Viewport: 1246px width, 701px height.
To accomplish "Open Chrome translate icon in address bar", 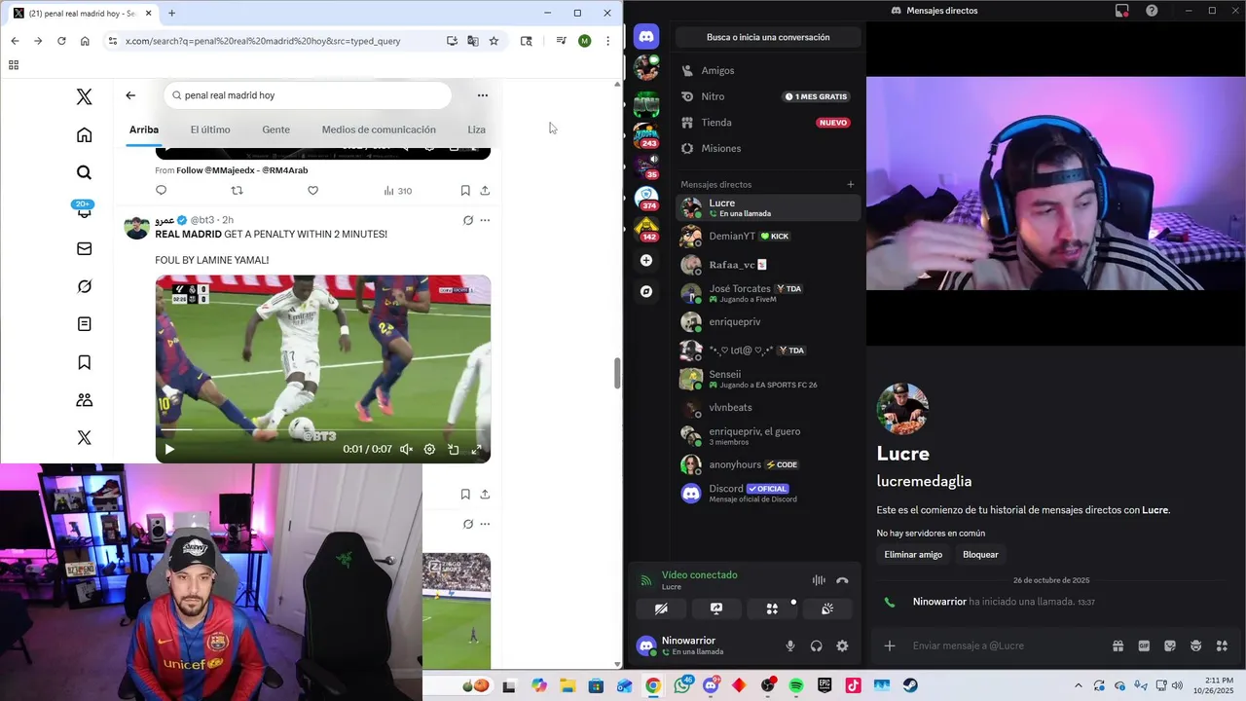I will click(x=473, y=41).
